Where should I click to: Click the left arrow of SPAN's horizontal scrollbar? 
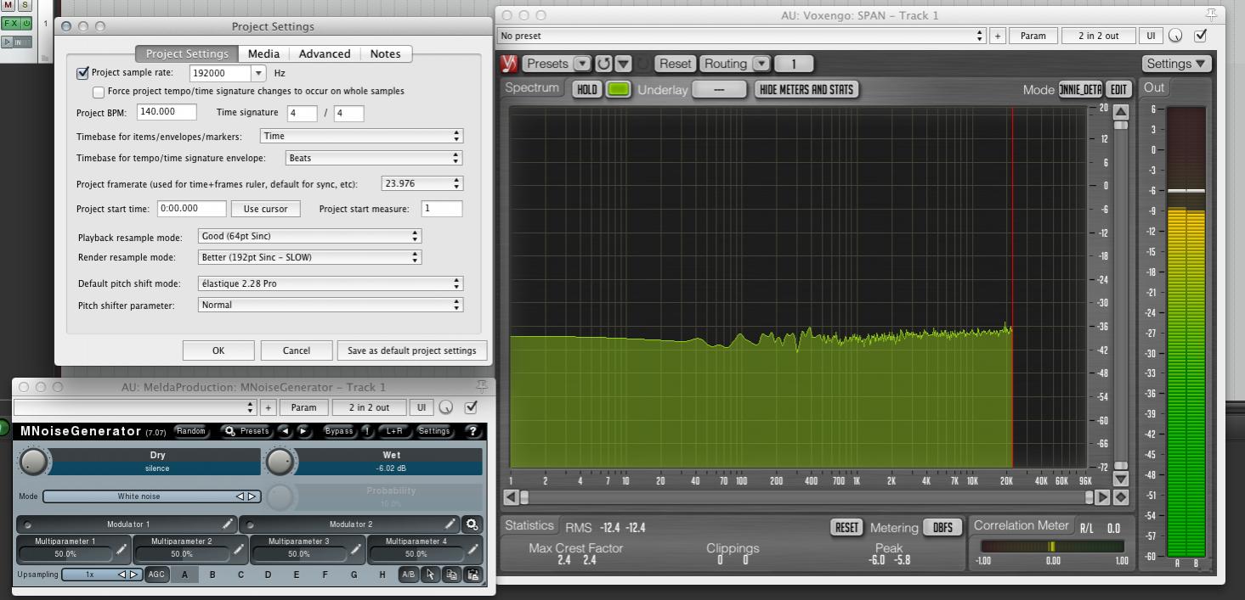pyautogui.click(x=511, y=497)
